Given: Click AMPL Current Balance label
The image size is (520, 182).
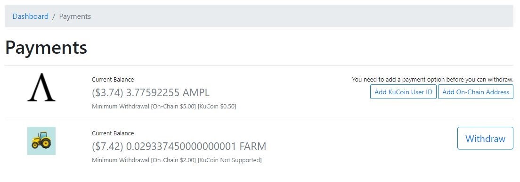Looking at the screenshot, I should pos(113,80).
